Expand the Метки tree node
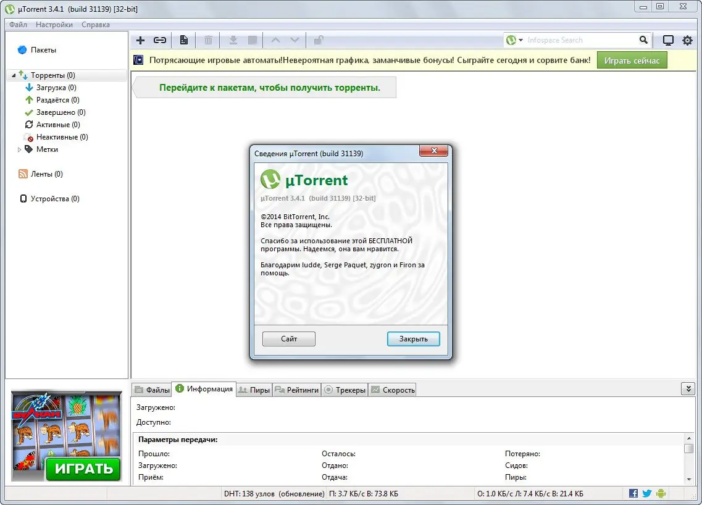Viewport: 702px width, 505px height. point(19,149)
